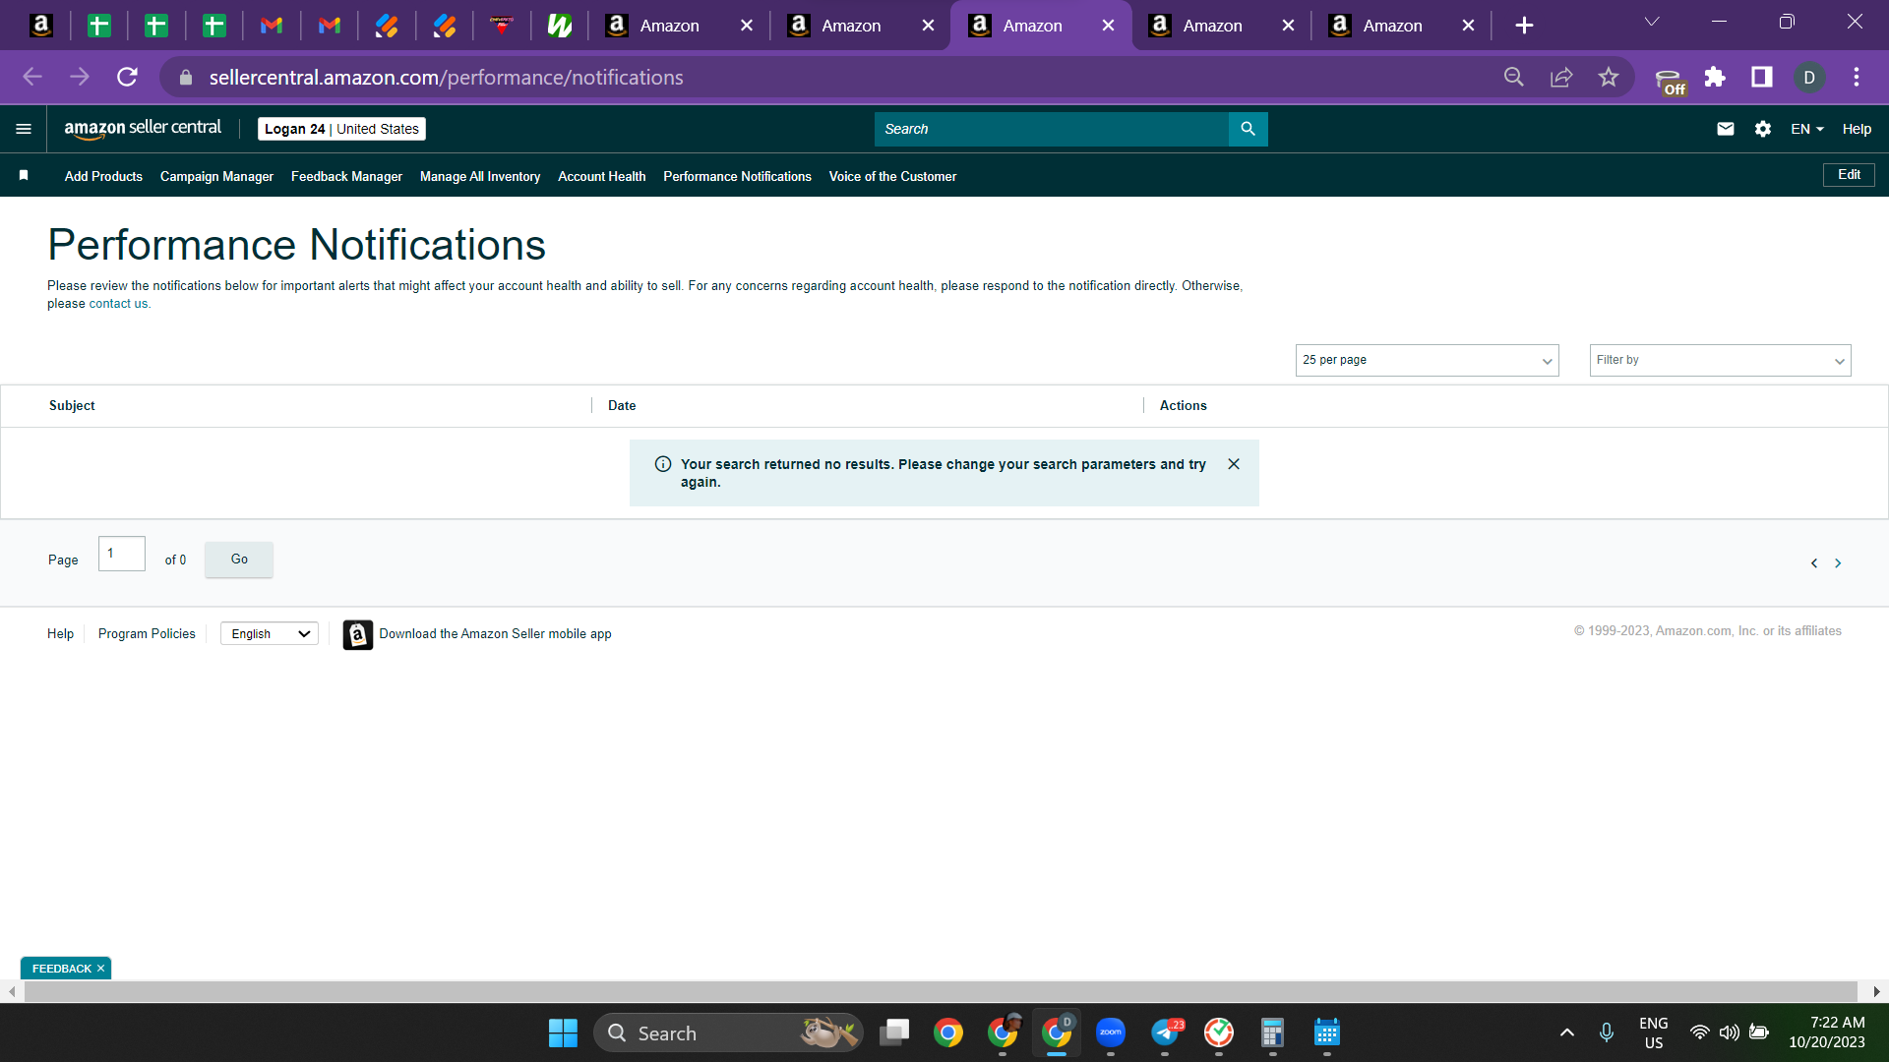Go to next page with right chevron
This screenshot has height=1062, width=1889.
click(1838, 563)
